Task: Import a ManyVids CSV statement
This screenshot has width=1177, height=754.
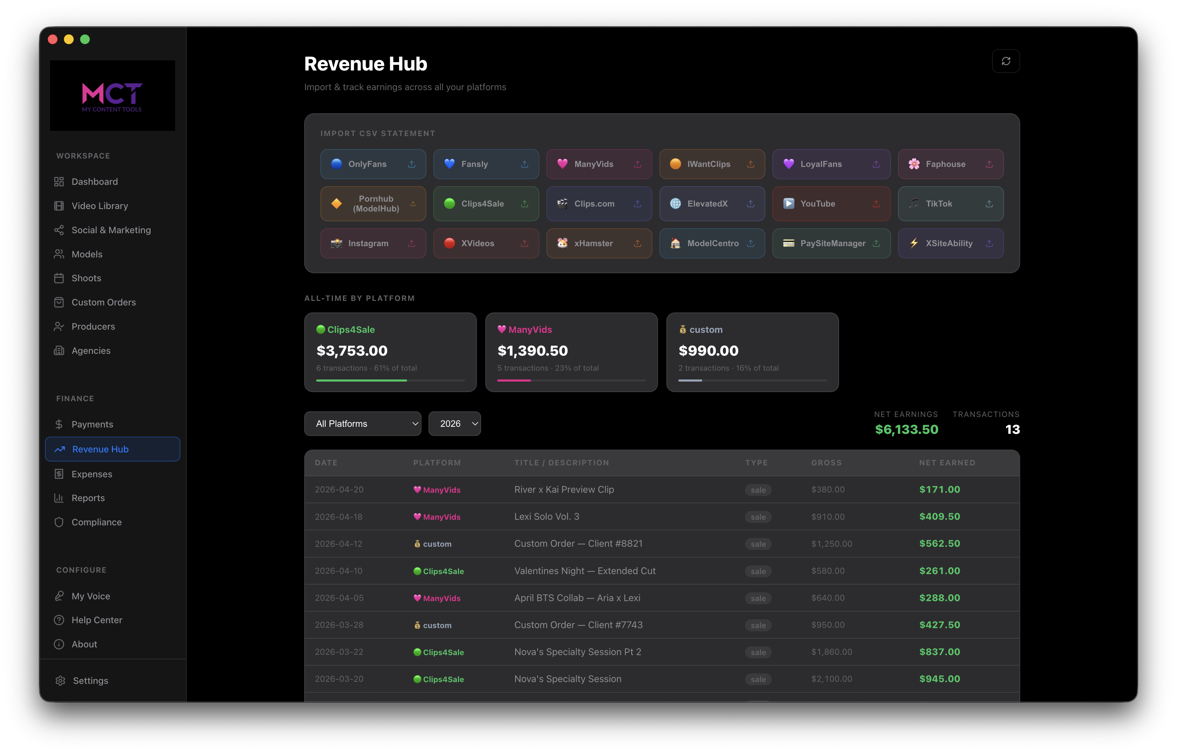Action: click(599, 164)
